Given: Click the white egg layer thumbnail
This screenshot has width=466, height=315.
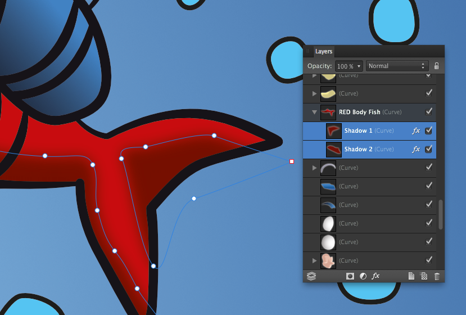Looking at the screenshot, I should 328,224.
